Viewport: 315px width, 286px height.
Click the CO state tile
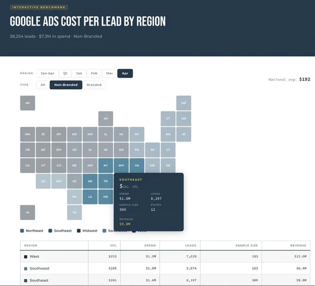59,166
